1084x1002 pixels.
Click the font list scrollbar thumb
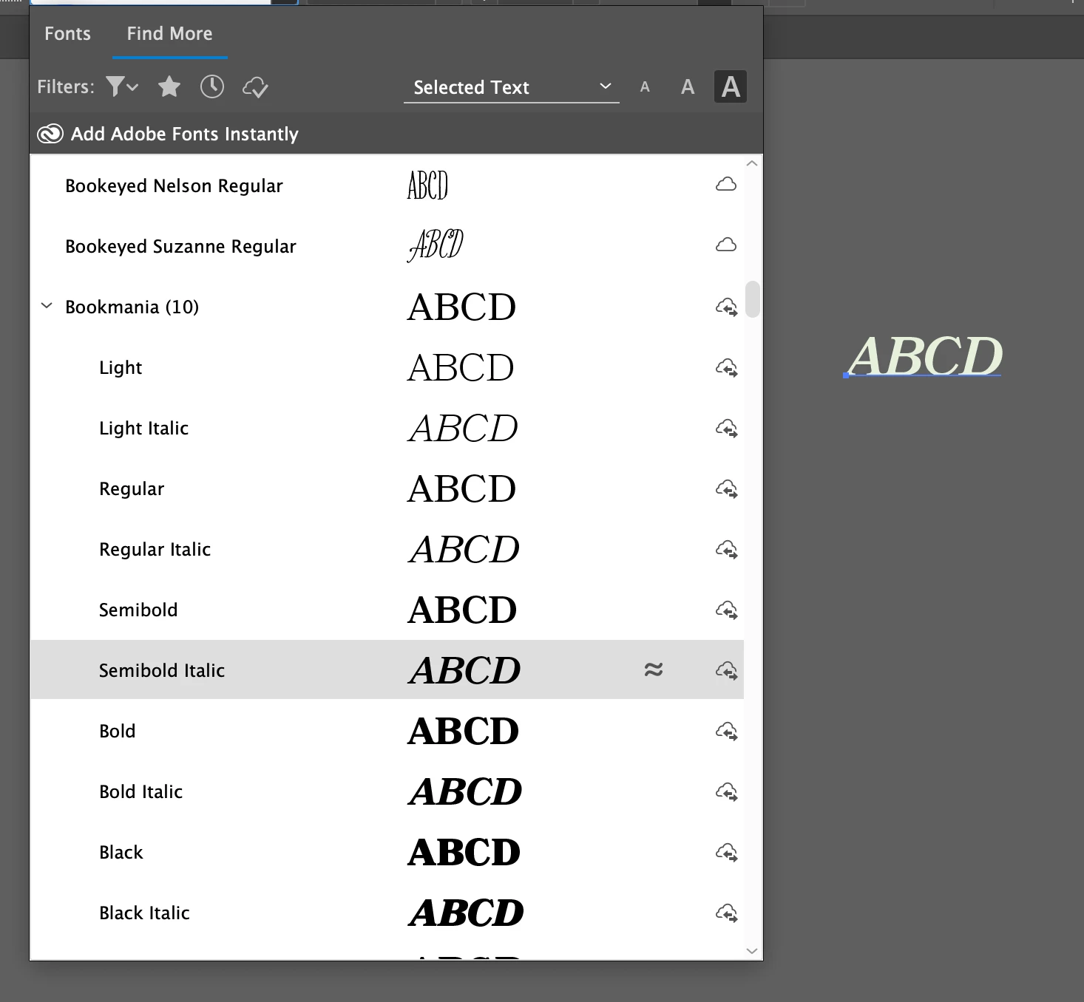tap(753, 299)
